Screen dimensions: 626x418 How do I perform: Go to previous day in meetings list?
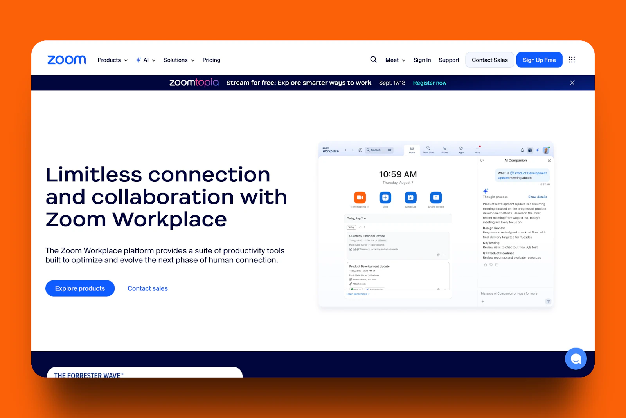(360, 227)
